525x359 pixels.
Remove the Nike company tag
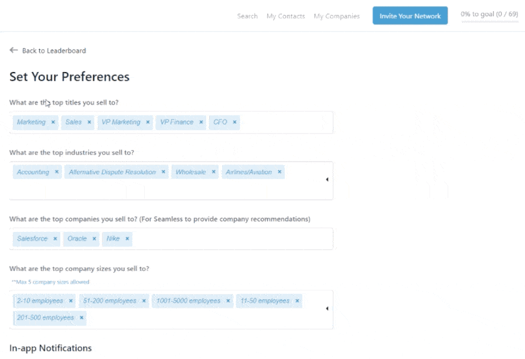(x=127, y=239)
